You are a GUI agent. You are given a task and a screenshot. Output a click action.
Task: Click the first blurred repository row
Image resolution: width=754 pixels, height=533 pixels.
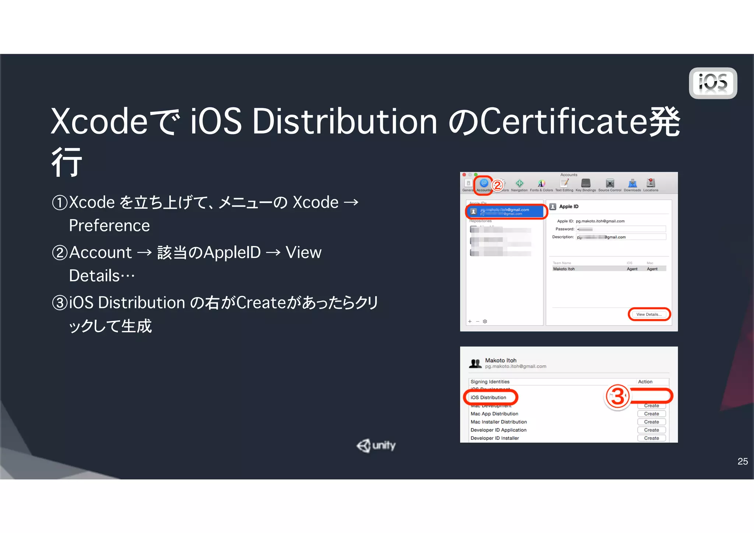pos(500,230)
